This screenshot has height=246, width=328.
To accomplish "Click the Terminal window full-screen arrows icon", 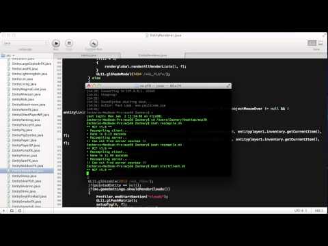I will point(228,85).
